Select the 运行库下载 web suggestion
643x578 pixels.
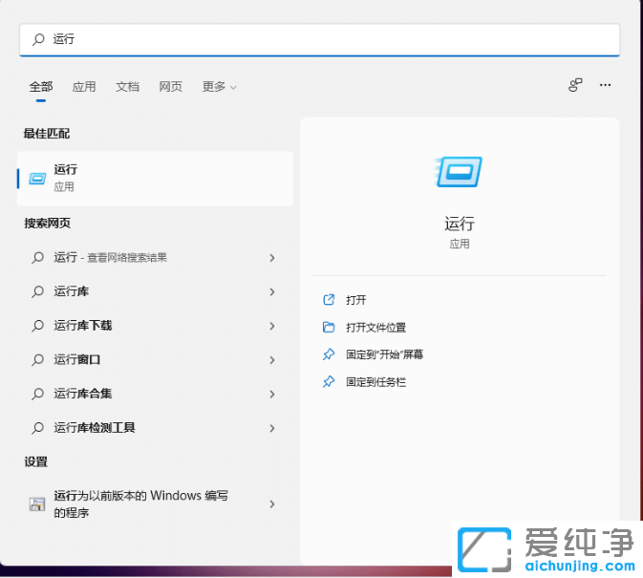tap(155, 326)
